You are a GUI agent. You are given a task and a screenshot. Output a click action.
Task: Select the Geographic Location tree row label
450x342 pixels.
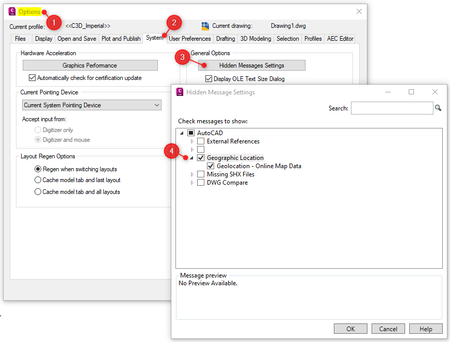coord(235,157)
